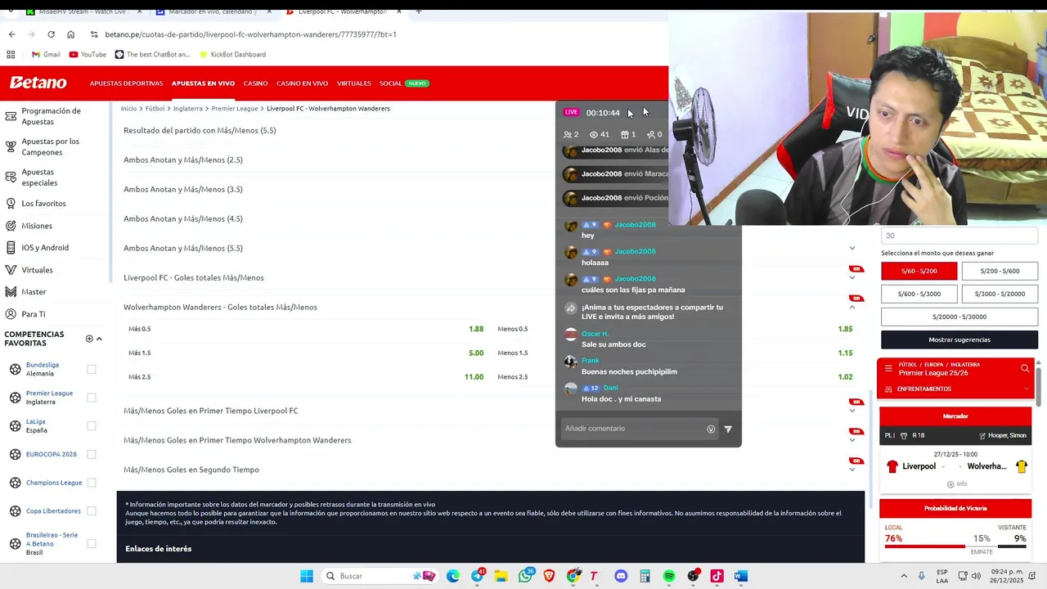Click the Añadir comentario input field

634,429
